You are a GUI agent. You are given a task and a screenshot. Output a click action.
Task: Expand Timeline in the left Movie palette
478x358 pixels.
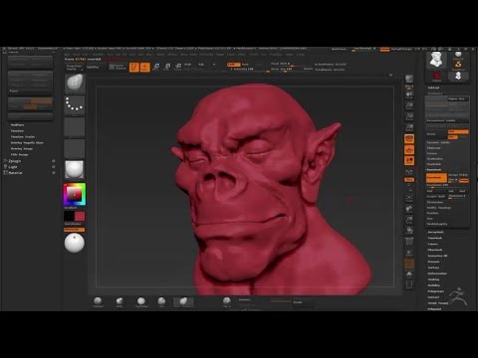(x=17, y=131)
